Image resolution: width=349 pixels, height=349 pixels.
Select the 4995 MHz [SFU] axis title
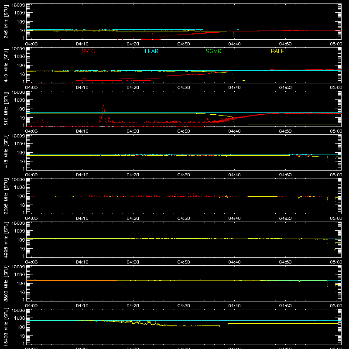(6, 240)
